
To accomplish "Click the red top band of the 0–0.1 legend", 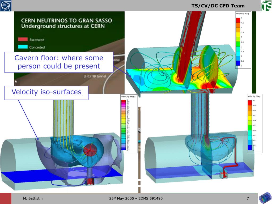I will [x=250, y=103].
